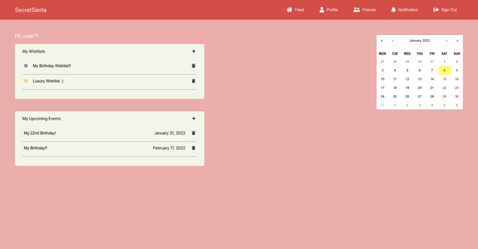Viewport: 478px width, 249px height.
Task: Select January 3 in calendar
Action: (x=383, y=71)
